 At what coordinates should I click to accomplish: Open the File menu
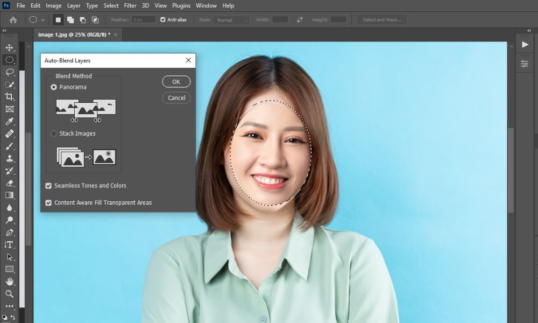(x=20, y=5)
